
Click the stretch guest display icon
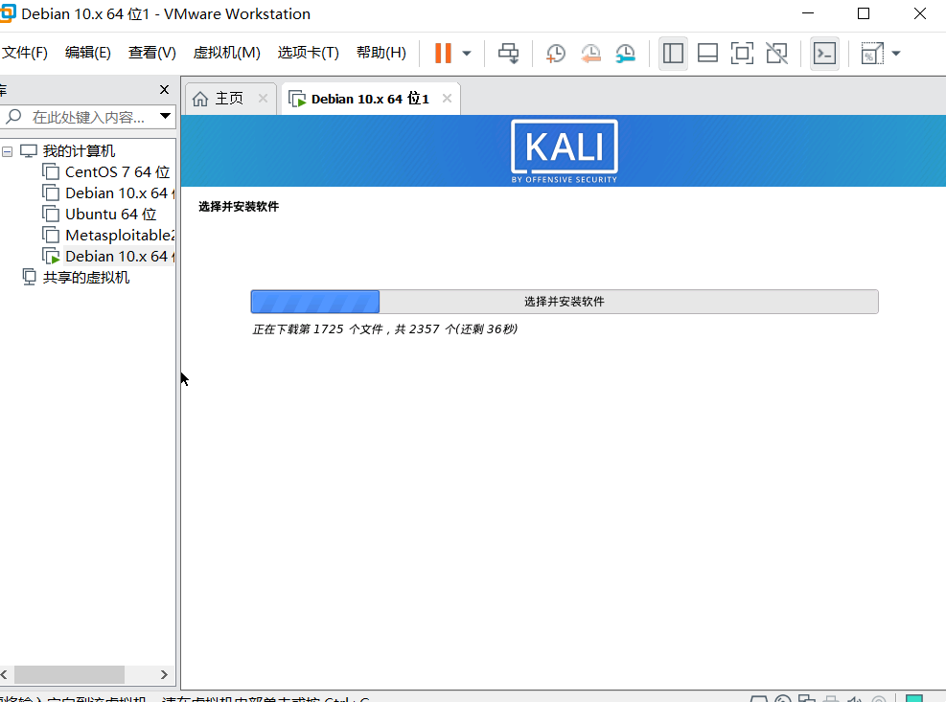pyautogui.click(x=871, y=53)
